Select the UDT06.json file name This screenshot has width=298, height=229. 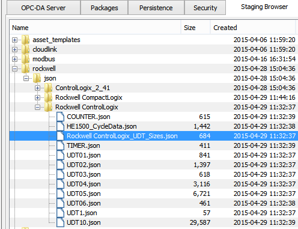[x=84, y=203]
